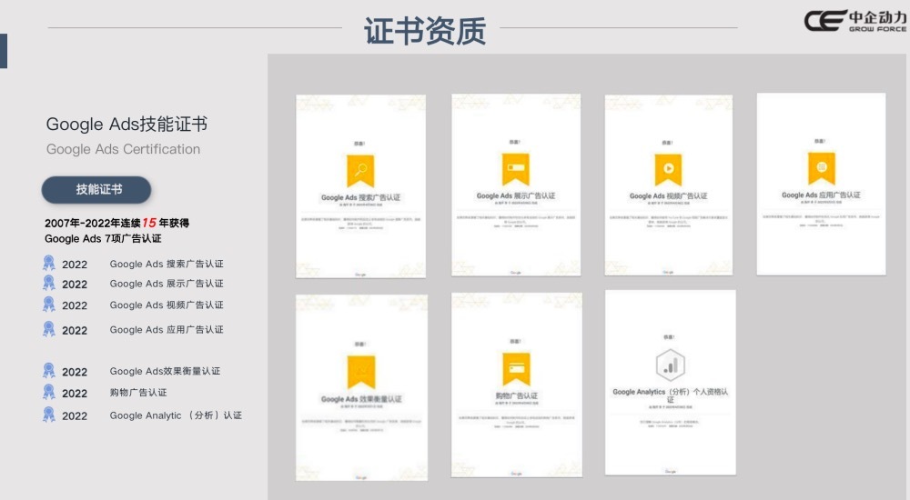Click the certificate title Google Ads 搜索广告认证
910x500 pixels.
pos(360,198)
